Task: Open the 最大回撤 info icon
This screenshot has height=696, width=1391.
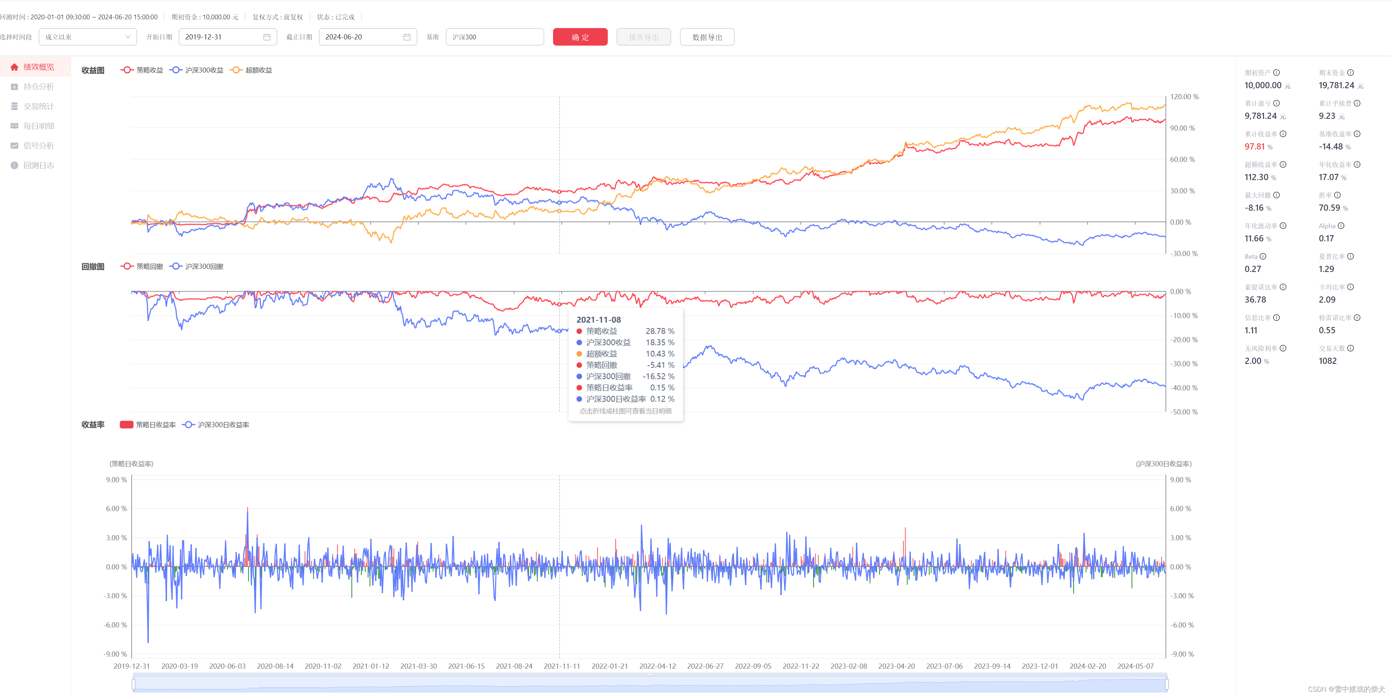Action: tap(1276, 195)
